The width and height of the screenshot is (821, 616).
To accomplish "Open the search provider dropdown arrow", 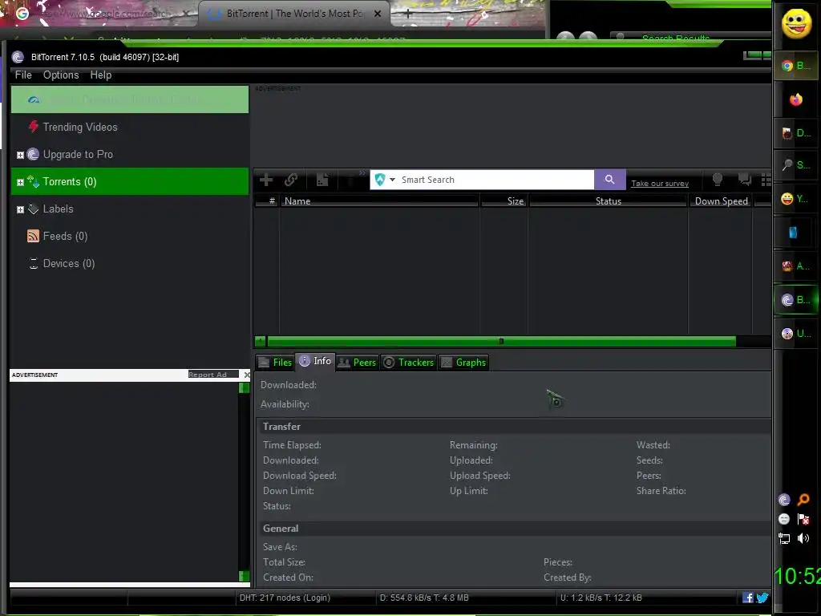I will [392, 180].
